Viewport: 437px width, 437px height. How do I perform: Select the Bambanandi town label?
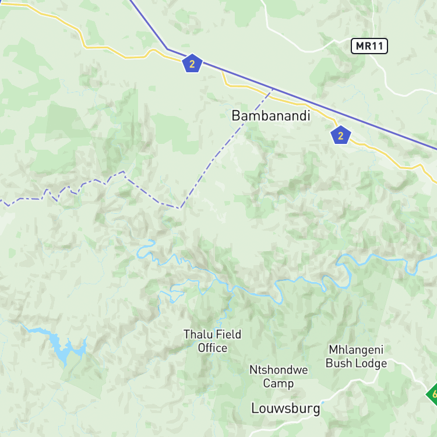click(271, 116)
